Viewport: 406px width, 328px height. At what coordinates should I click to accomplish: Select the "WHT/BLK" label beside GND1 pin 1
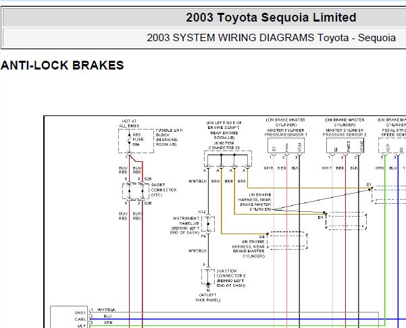tap(107, 310)
